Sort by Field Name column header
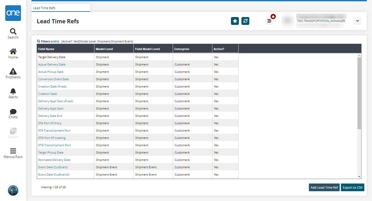The width and height of the screenshot is (372, 201). [x=46, y=49]
